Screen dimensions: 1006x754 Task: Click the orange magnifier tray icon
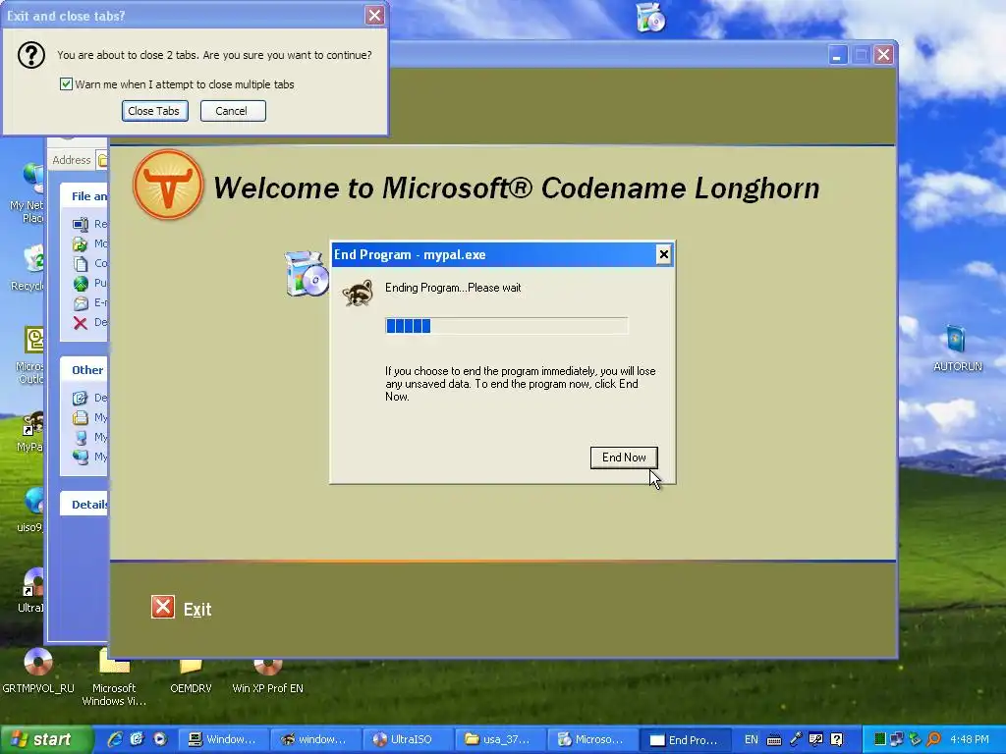pyautogui.click(x=934, y=739)
